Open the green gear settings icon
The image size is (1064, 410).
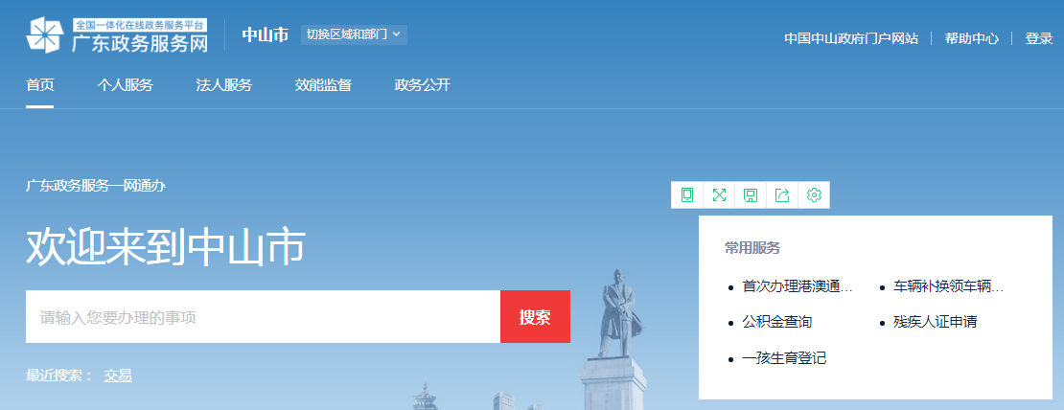(814, 195)
